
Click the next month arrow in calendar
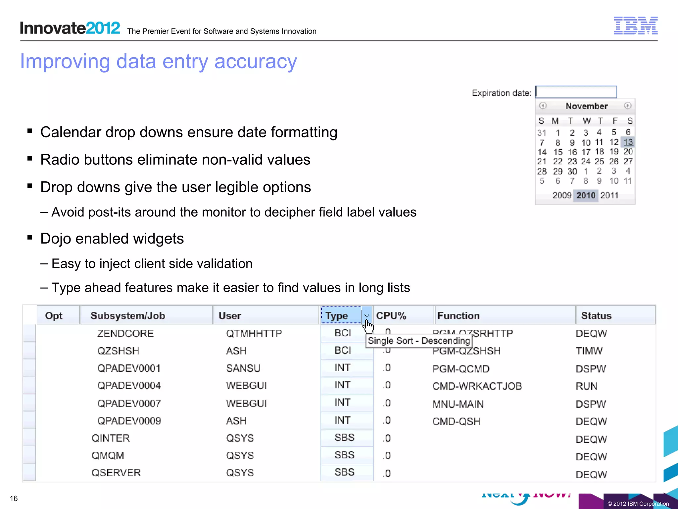tap(627, 106)
